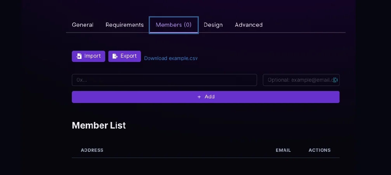
Task: Click the autofill icon in email field
Action: (335, 80)
